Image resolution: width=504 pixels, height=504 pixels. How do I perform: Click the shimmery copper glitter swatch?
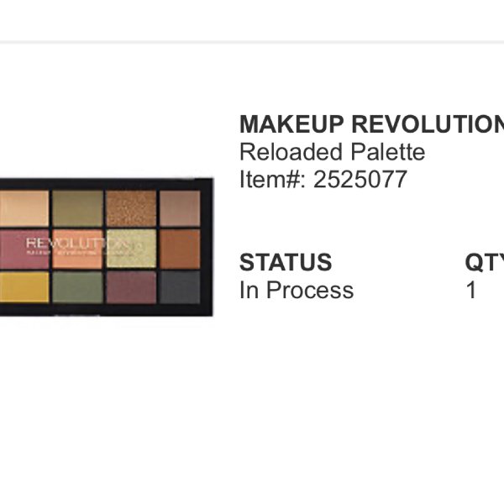[x=131, y=208]
